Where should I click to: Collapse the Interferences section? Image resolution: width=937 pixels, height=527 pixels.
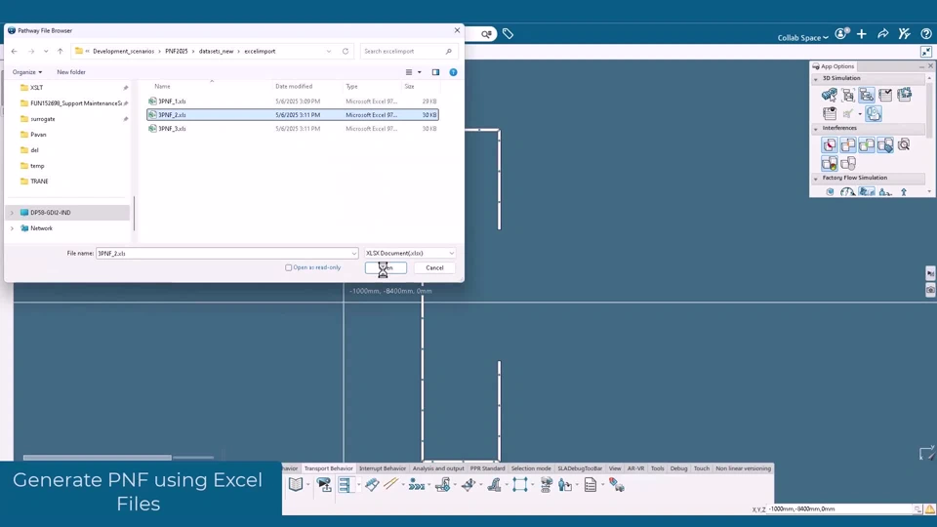tap(816, 128)
